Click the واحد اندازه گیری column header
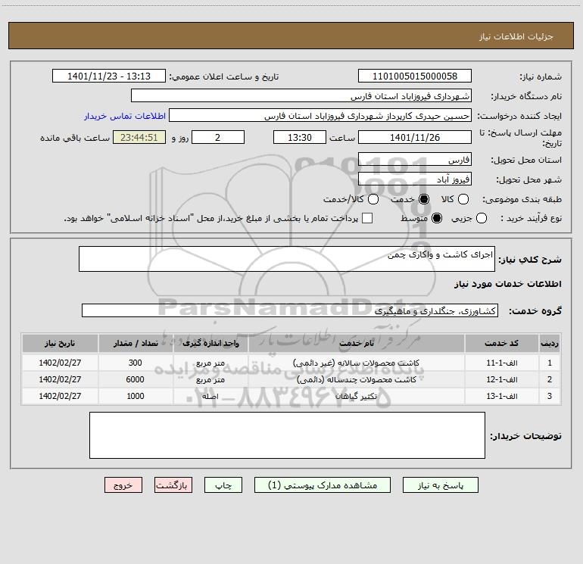Image resolution: width=583 pixels, height=564 pixels. [x=210, y=343]
